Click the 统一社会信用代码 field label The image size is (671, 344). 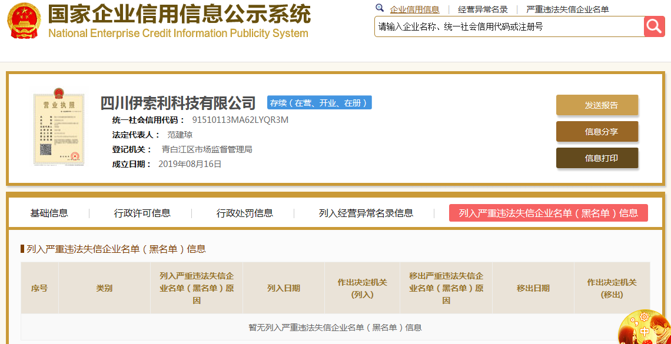(148, 120)
